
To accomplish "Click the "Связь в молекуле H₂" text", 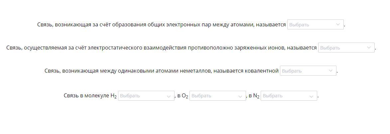I will pos(90,96).
